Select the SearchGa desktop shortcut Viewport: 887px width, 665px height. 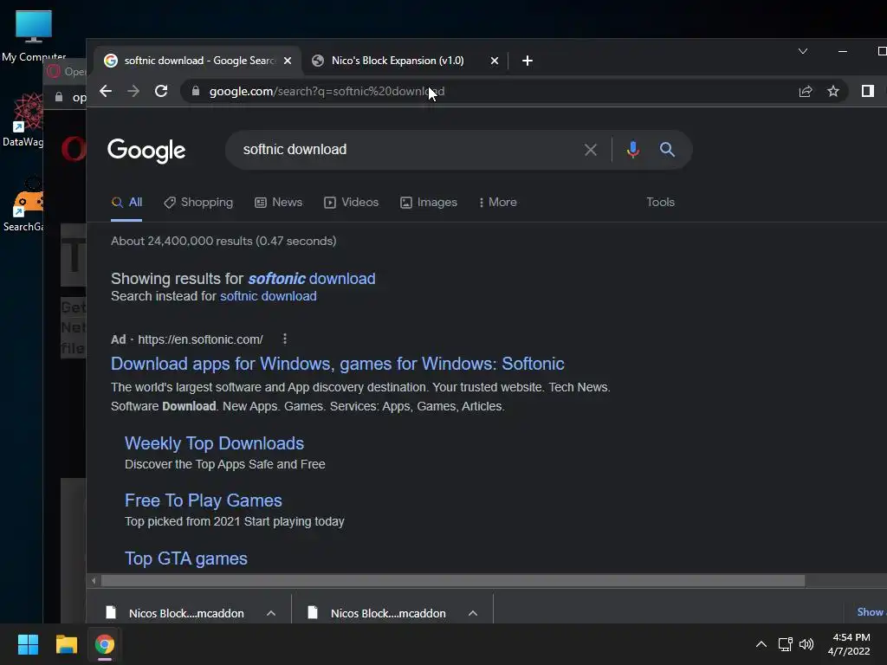coord(23,204)
